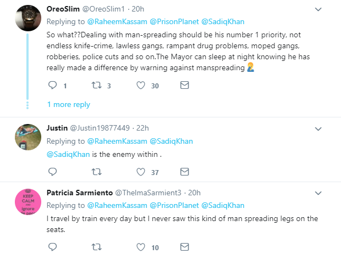The height and width of the screenshot is (254, 341).
Task: Like Patricia Sarmiento's tweet with 10 likes
Action: (x=141, y=247)
